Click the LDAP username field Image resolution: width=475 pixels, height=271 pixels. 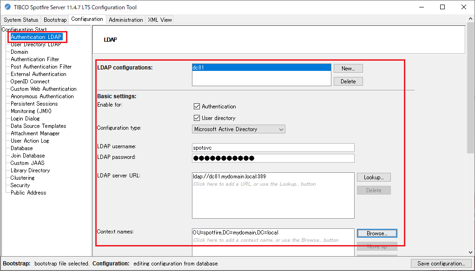tap(273, 148)
